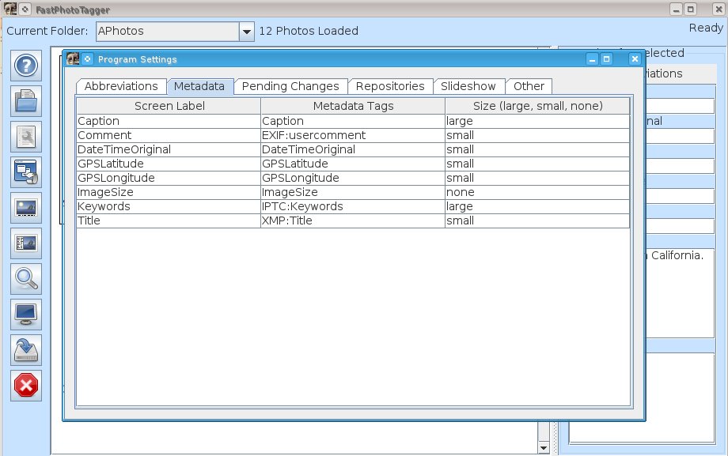728x456 pixels.
Task: Click the save to drive icon
Action: [27, 350]
